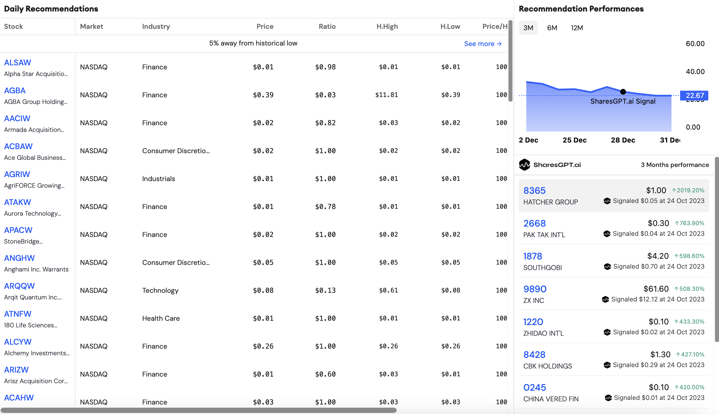Click 'Signaled $12.12 at 24 Oct 2023' text
Screen dimensions: 719x414
click(658, 299)
